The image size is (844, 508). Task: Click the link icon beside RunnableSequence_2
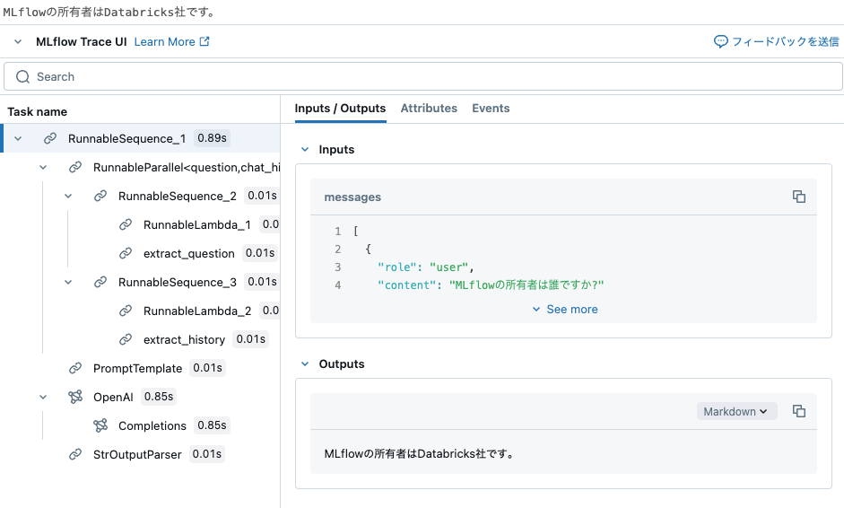click(x=100, y=196)
